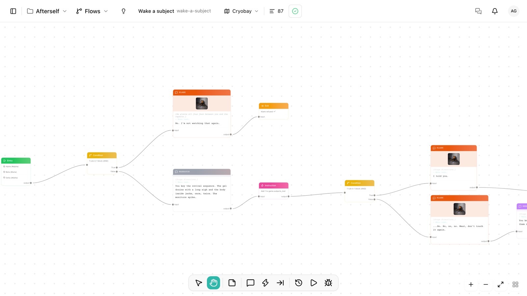Click True output port of left Condition

117,167
